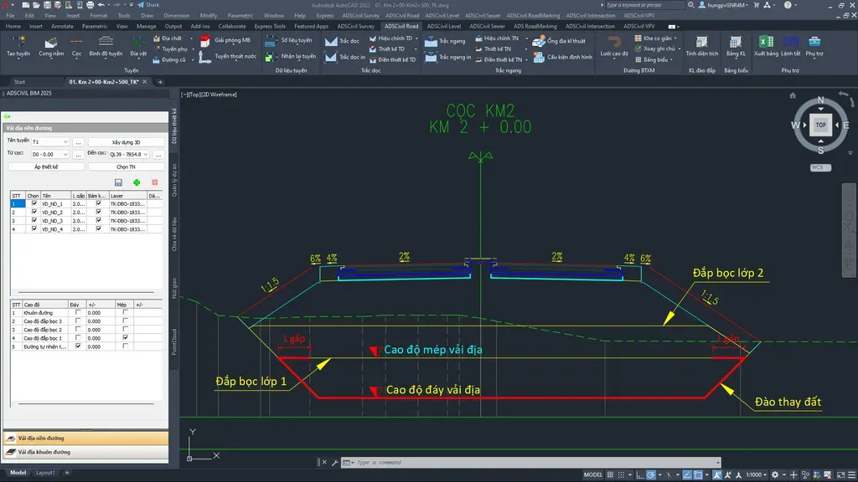Uncheck Đường tự nhiên in cao độ table
858x482 pixels.
[x=78, y=346]
